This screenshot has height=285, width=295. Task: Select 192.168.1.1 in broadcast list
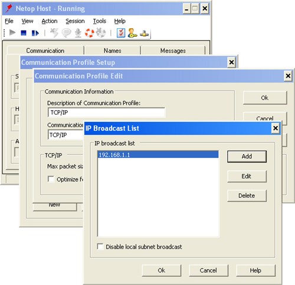point(158,155)
